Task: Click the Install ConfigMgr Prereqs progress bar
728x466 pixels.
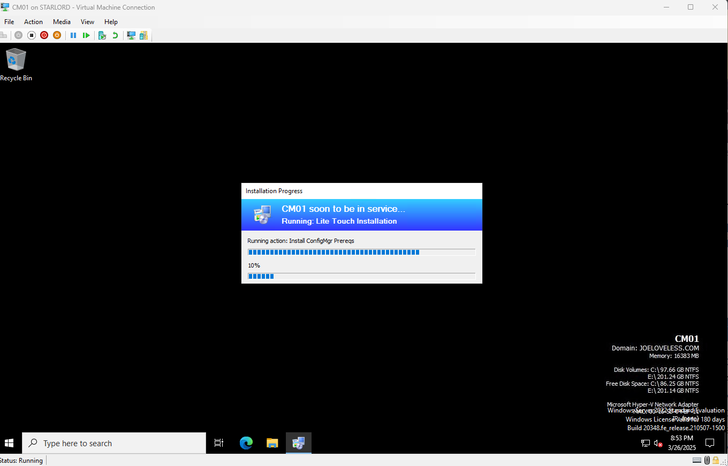Action: click(x=361, y=252)
